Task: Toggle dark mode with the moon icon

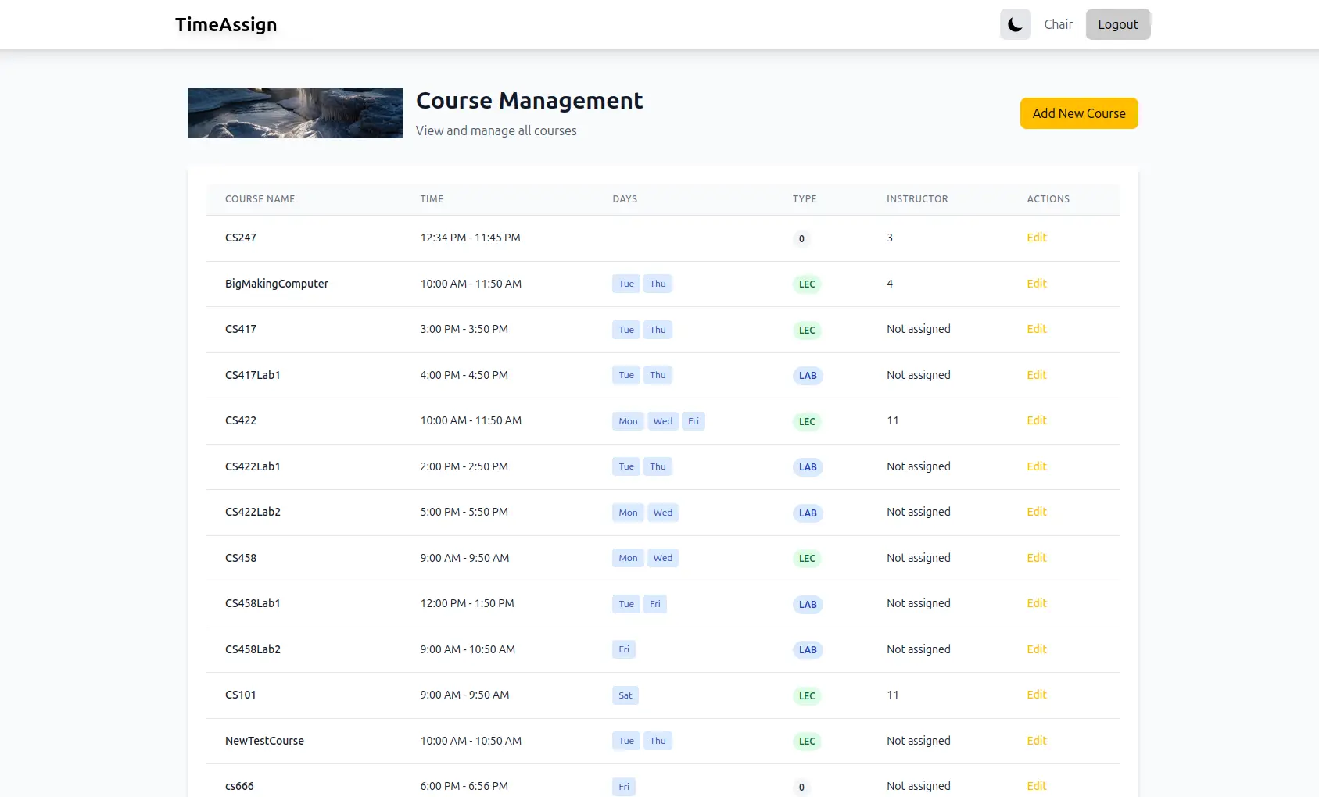Action: [x=1015, y=24]
